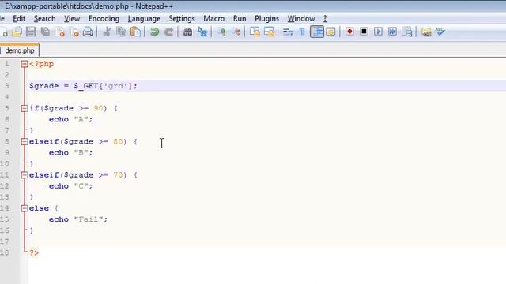Open Find with the binoculars icon
Screen dimensions: 506x284
tap(187, 32)
